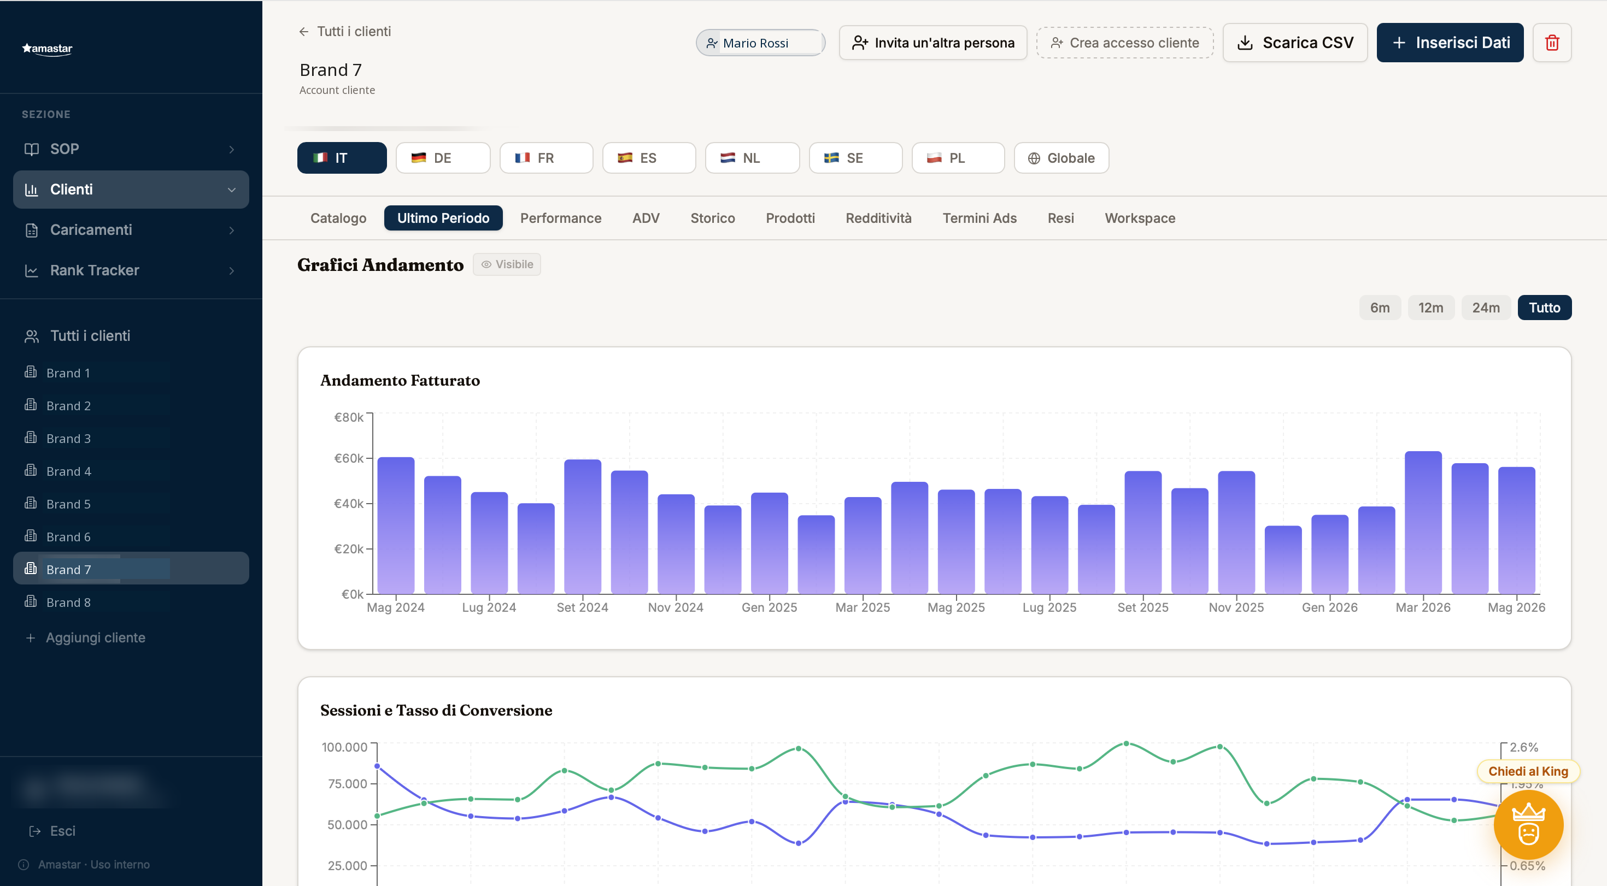Click the Mario Rossi user chip
Screen dimensions: 1607x886
pyautogui.click(x=760, y=43)
